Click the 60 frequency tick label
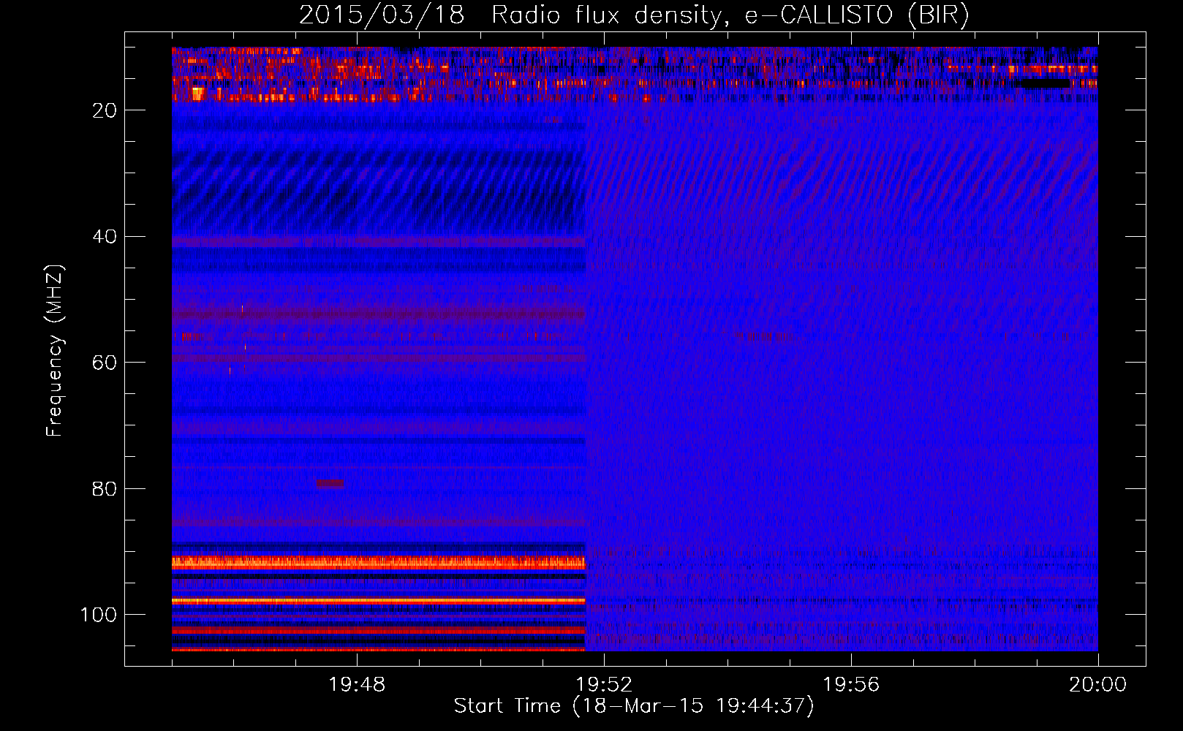 pos(105,363)
